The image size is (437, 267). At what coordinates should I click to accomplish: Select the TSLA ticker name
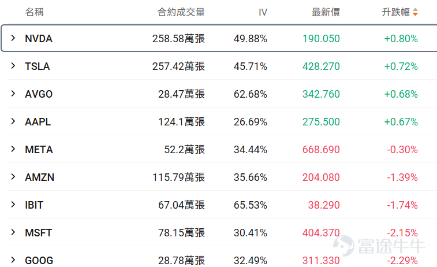[x=38, y=66]
